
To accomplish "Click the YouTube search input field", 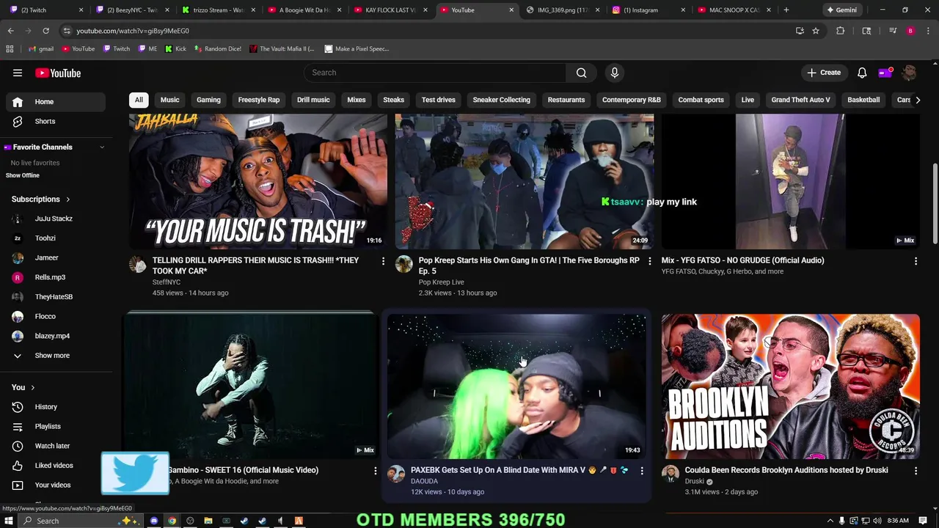I will [435, 73].
